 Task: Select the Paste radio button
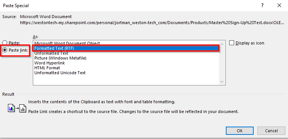pos(5,43)
